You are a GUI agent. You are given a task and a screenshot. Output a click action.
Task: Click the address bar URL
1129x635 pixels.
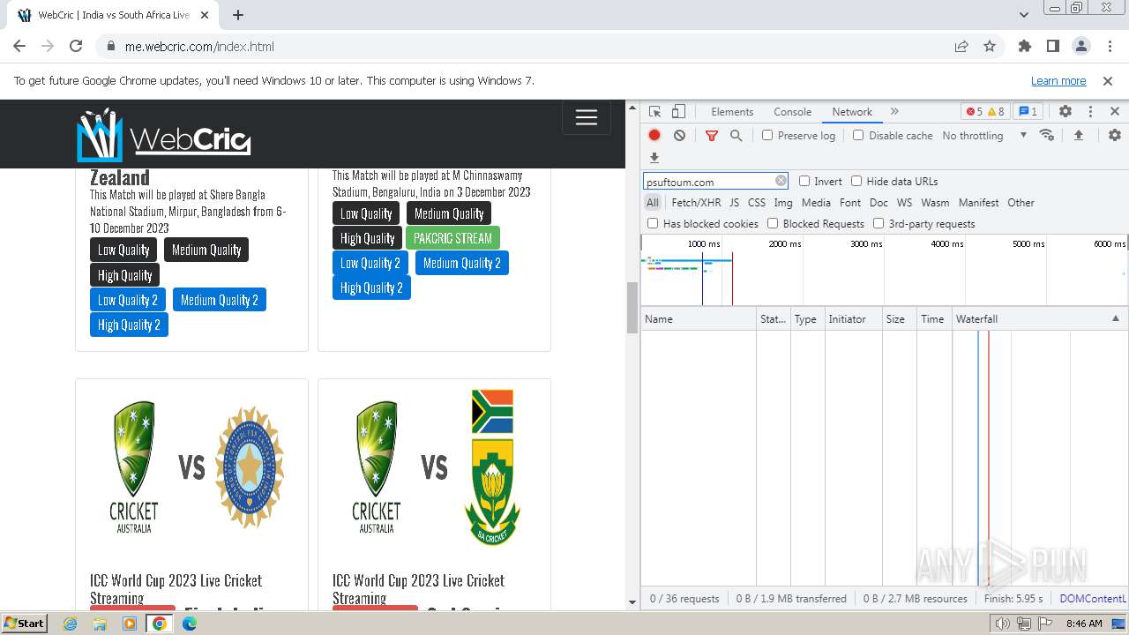click(199, 47)
